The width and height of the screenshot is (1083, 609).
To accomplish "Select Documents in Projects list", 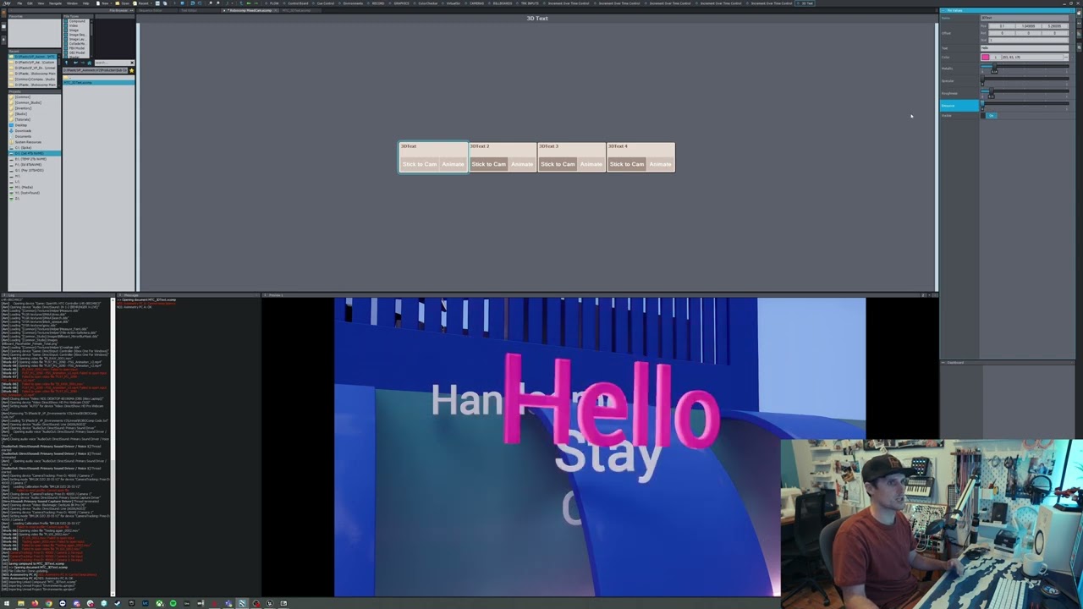I will (x=23, y=136).
